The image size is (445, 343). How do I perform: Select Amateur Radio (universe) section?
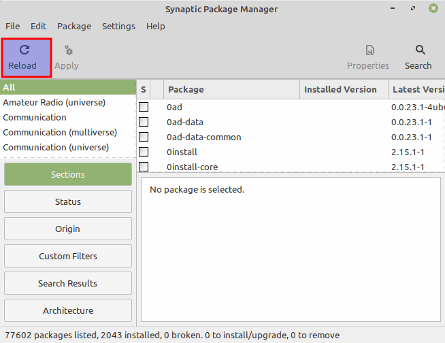68,102
